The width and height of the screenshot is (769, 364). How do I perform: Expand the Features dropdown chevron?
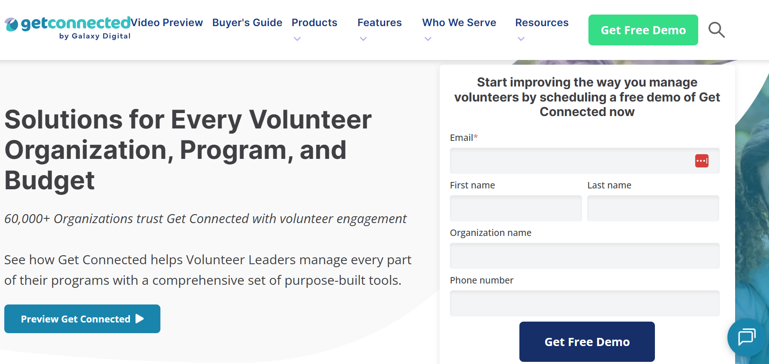363,39
